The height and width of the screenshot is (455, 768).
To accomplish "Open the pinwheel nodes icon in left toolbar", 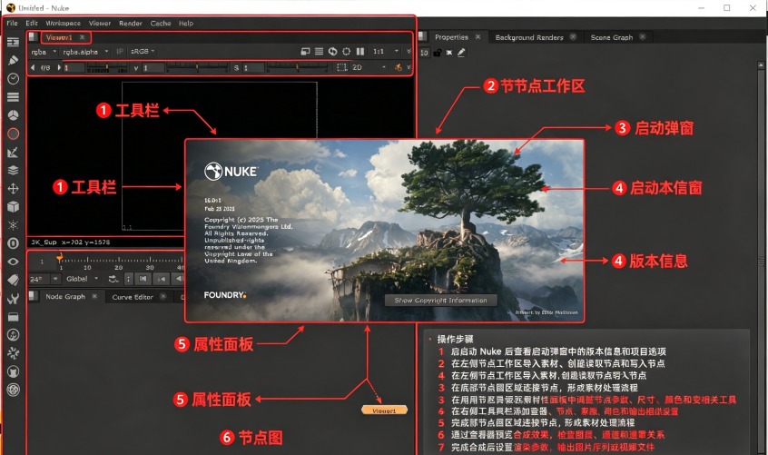I will coord(14,353).
